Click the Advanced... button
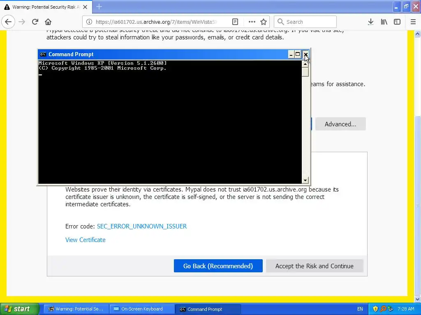Image resolution: width=421 pixels, height=315 pixels. click(x=340, y=124)
